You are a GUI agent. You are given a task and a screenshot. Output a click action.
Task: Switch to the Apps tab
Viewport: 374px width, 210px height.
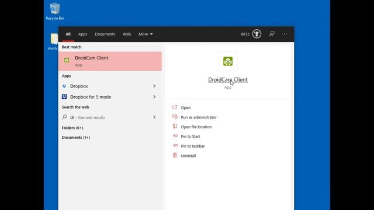(x=82, y=34)
